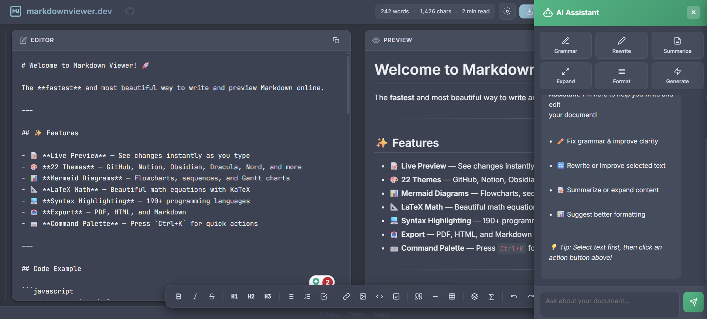Send the AI assistant message
Viewport: 707px width, 319px height.
click(x=693, y=302)
